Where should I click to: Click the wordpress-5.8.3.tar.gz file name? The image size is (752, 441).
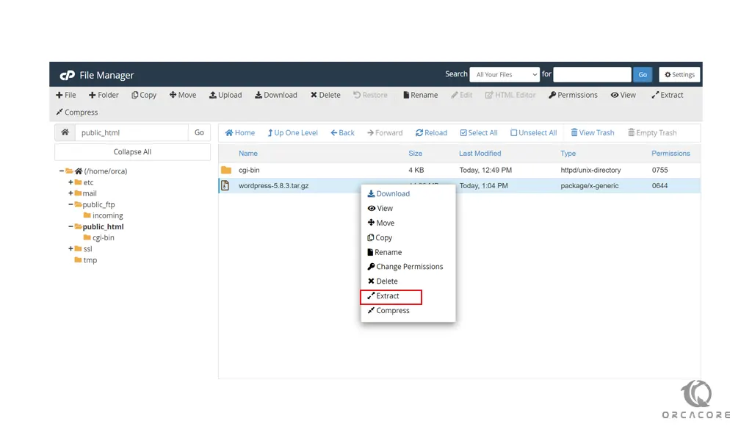coord(273,186)
